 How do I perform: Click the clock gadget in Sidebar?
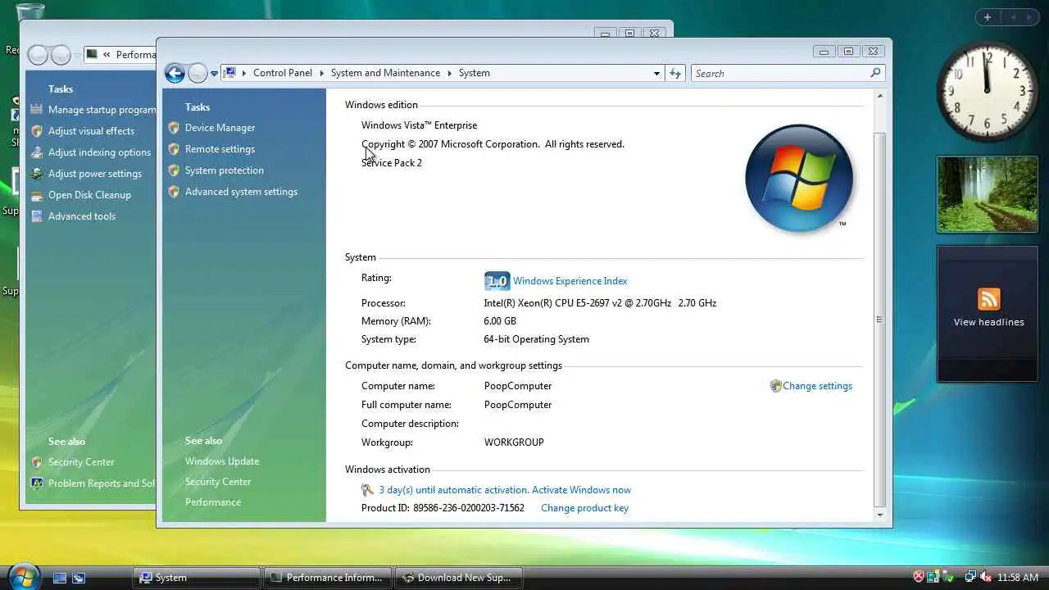point(987,91)
